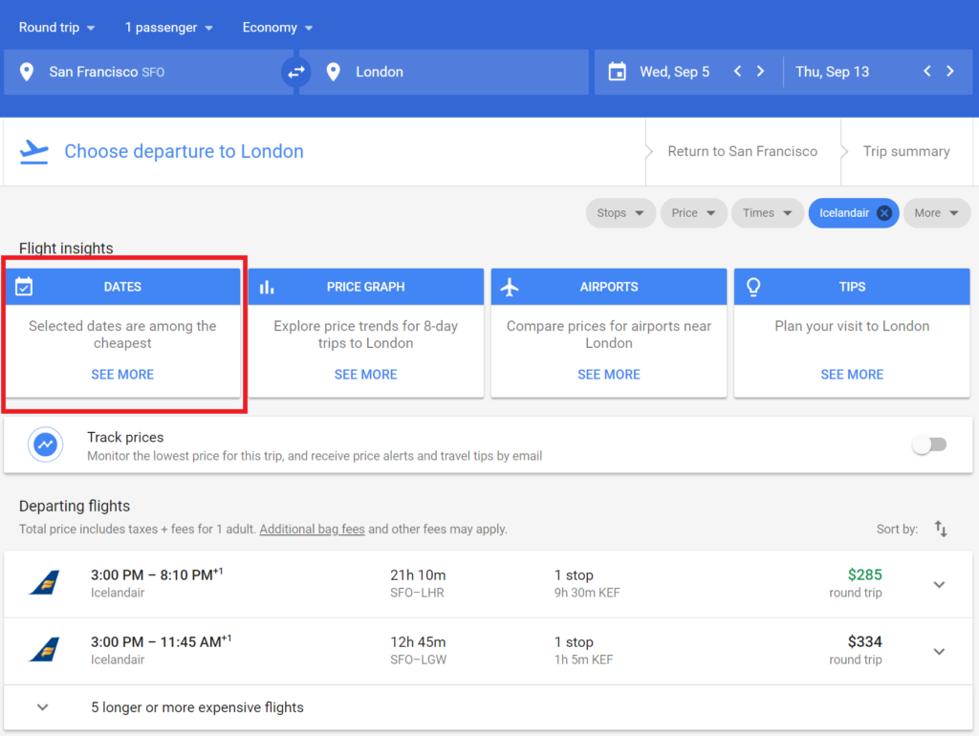Click the sort icon next to Sort by
The width and height of the screenshot is (979, 736).
pos(941,529)
